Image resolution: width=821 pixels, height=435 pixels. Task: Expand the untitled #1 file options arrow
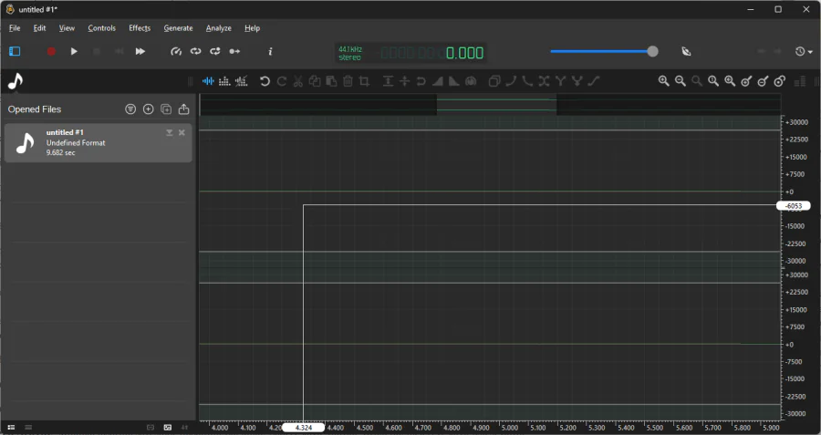(x=170, y=133)
